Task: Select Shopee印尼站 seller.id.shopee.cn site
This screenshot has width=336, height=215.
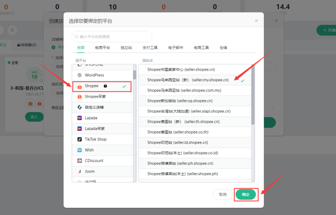Action: click(195, 143)
